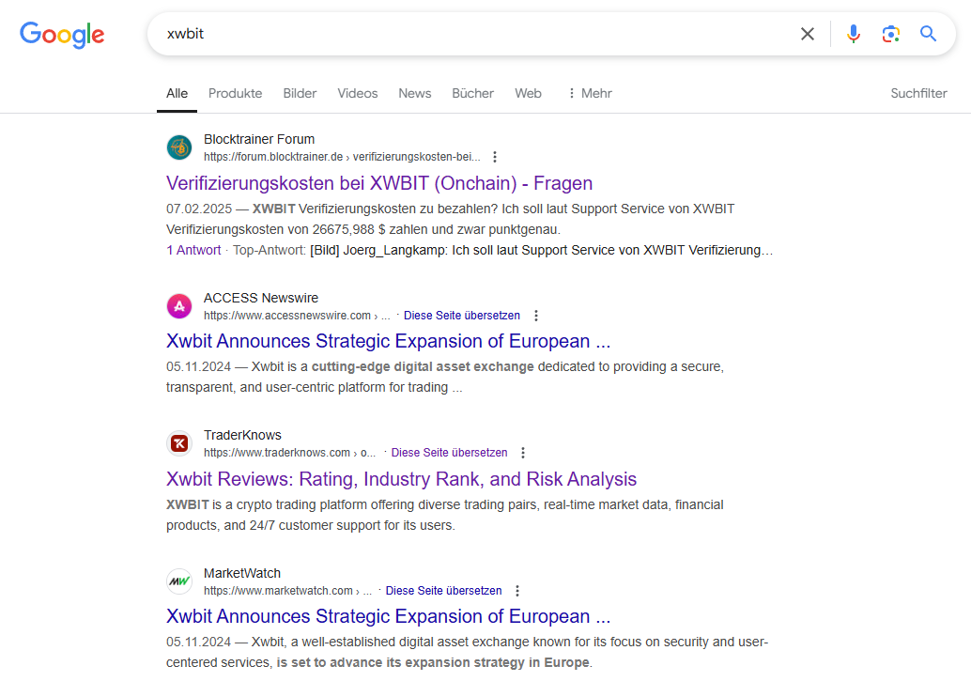Screen dimensions: 971x697
Task: Start voice search with the microphone icon
Action: point(854,34)
